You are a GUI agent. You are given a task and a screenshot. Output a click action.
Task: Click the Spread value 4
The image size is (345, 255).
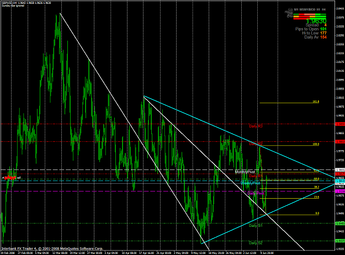point(325,25)
